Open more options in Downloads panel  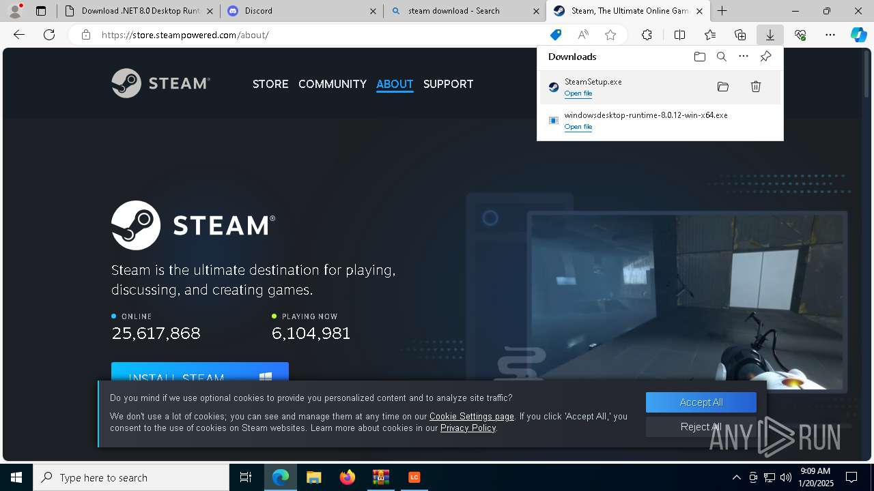pyautogui.click(x=744, y=57)
